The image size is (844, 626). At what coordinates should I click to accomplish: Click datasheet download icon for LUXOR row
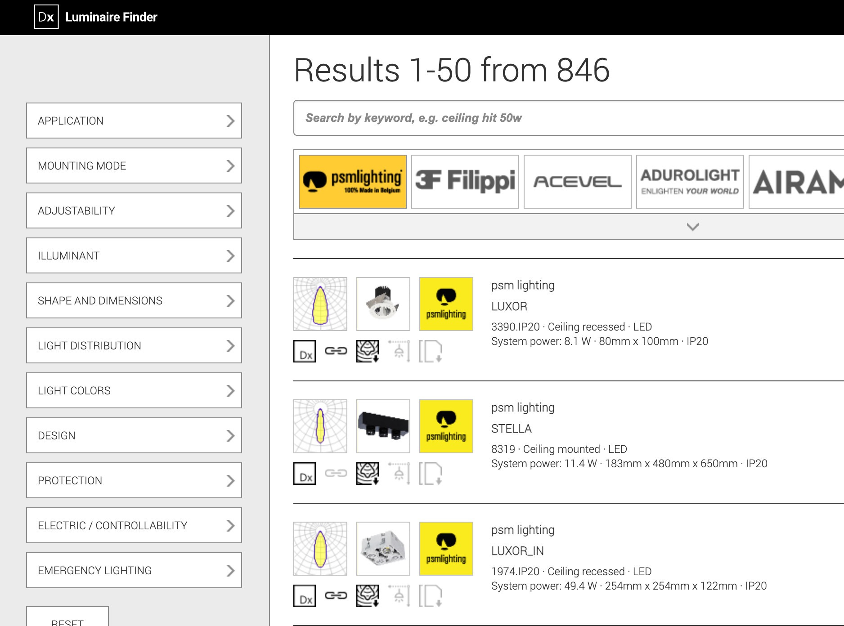pos(431,351)
